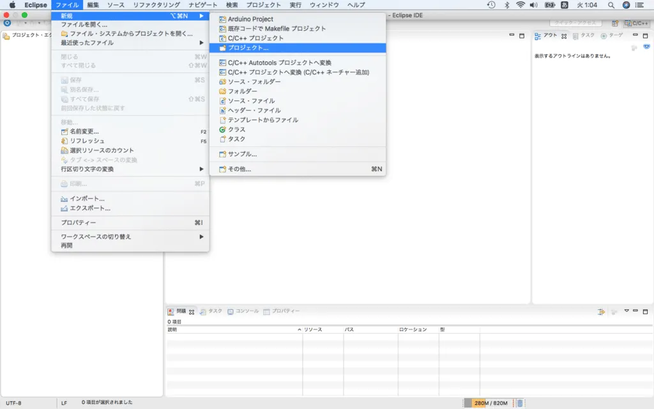Open the Eclipse application menu
Viewport: 654px width, 409px height.
36,5
